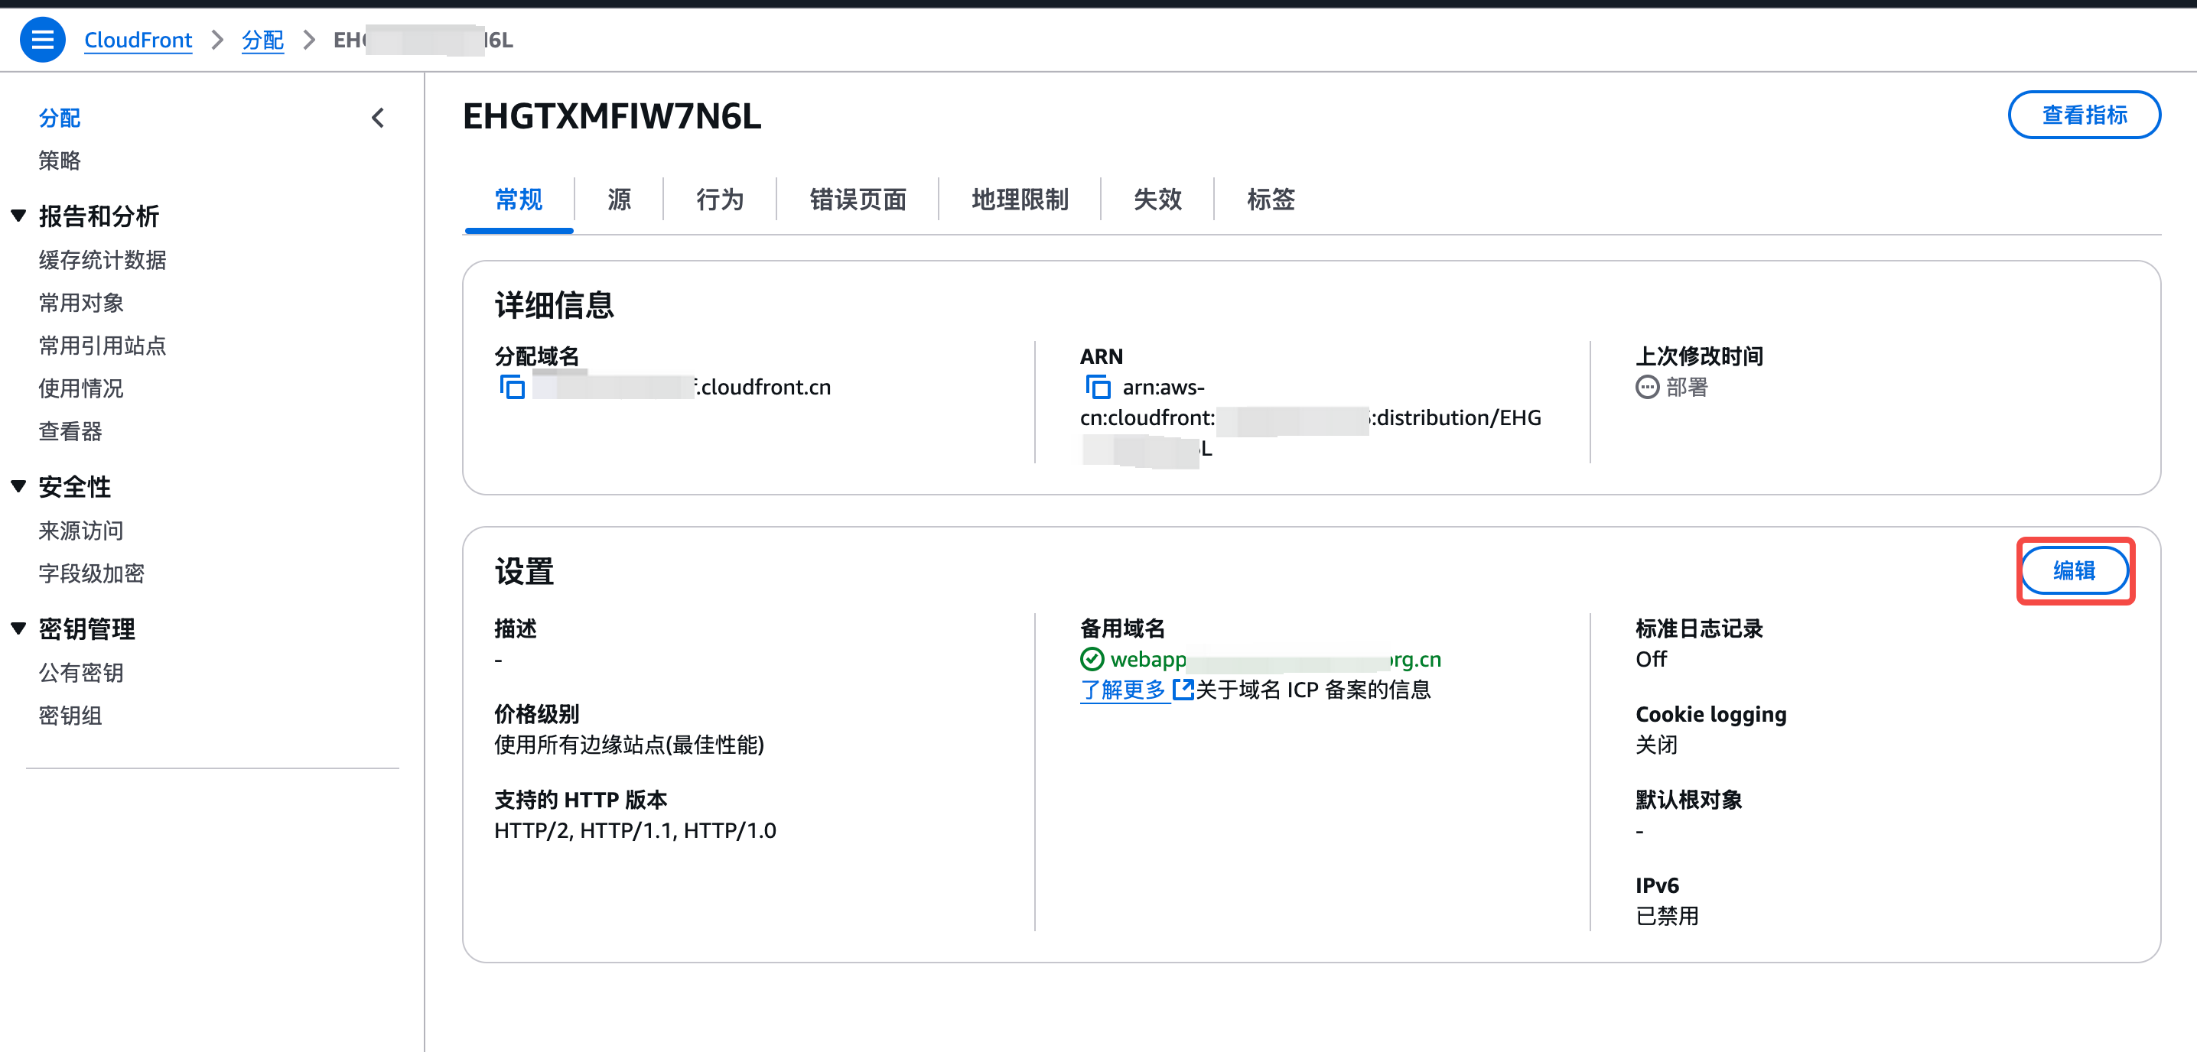Open the 了解更多 link
Screen dimensions: 2197x1052
point(1122,689)
